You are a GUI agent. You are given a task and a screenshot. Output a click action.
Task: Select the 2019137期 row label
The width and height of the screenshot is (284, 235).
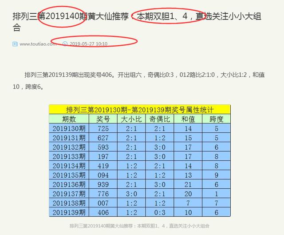[x=69, y=194]
